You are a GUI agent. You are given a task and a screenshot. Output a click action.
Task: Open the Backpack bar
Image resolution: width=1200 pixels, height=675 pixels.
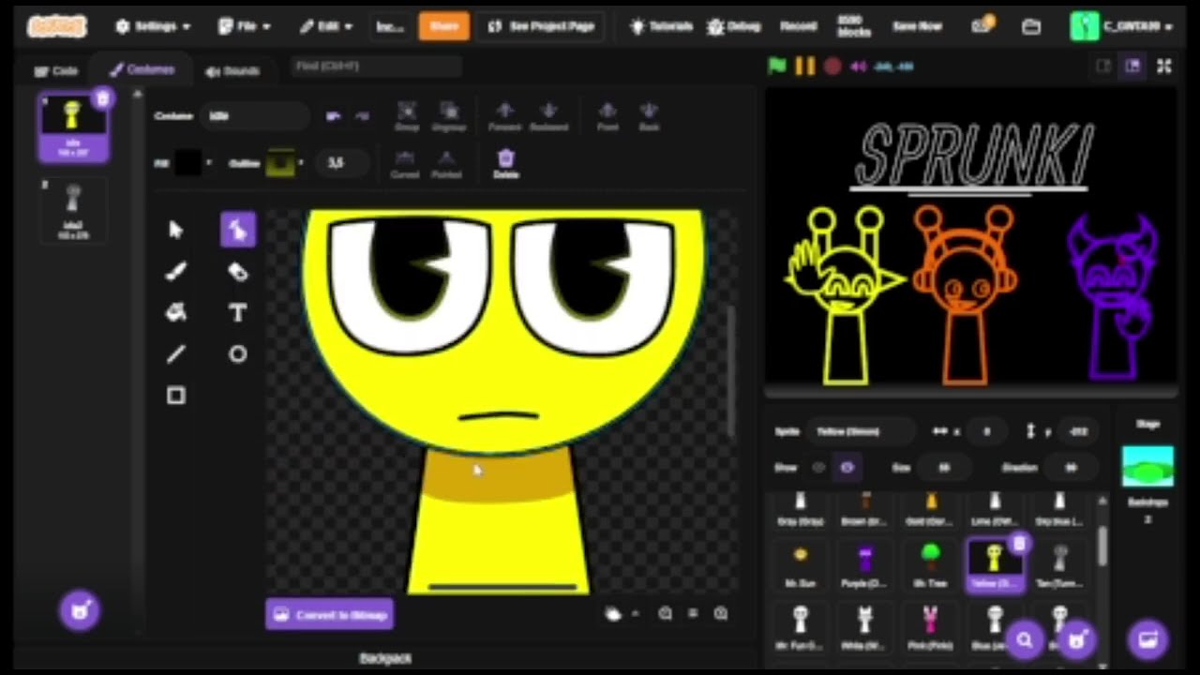coord(385,658)
